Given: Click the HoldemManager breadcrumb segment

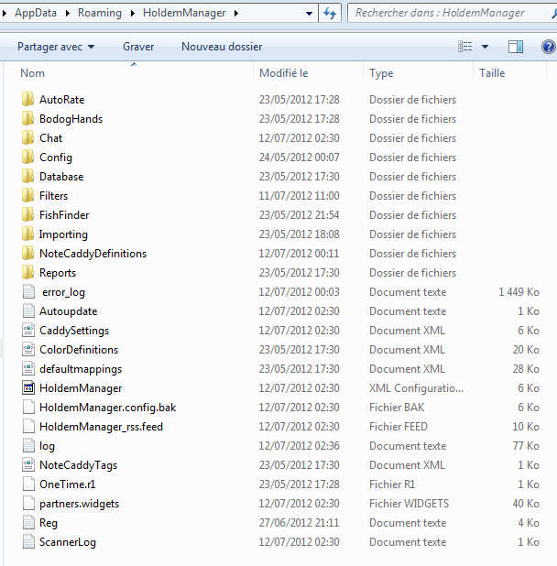Looking at the screenshot, I should point(184,13).
